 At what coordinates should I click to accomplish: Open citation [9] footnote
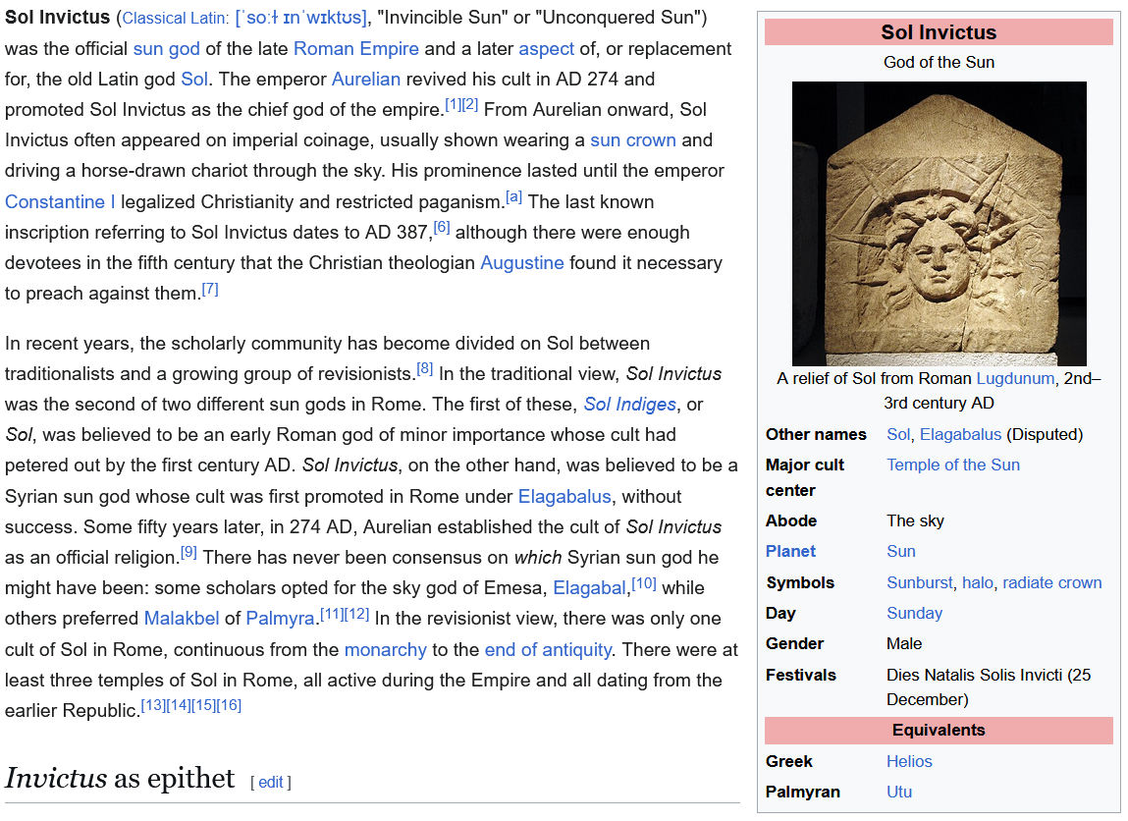tap(188, 553)
